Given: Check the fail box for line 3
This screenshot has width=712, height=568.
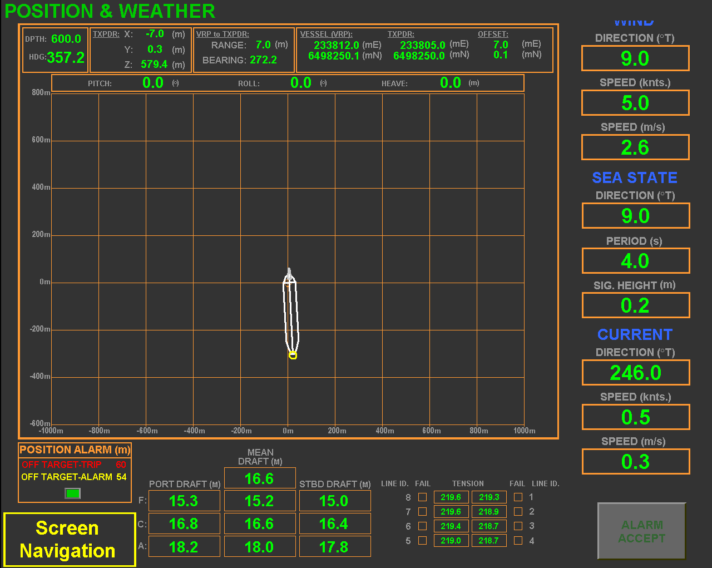Looking at the screenshot, I should coord(518,526).
